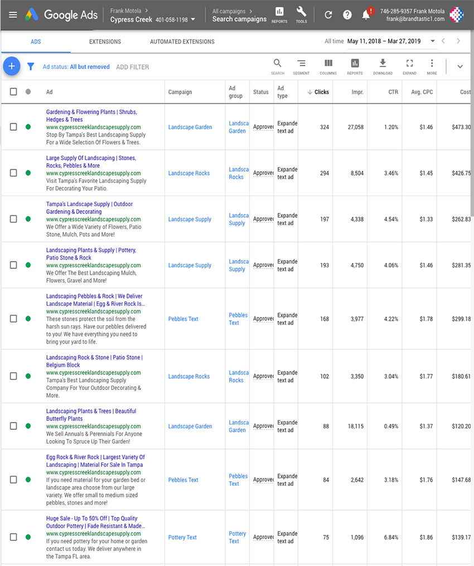This screenshot has width=474, height=566.
Task: Click status dot of Egg Rock & River Rock ad
Action: (x=28, y=480)
